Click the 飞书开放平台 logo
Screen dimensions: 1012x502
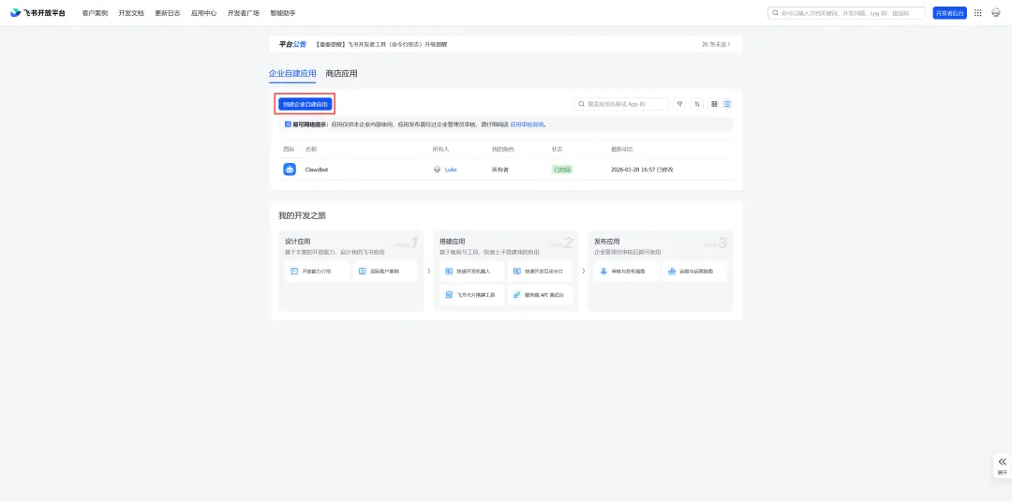point(38,13)
